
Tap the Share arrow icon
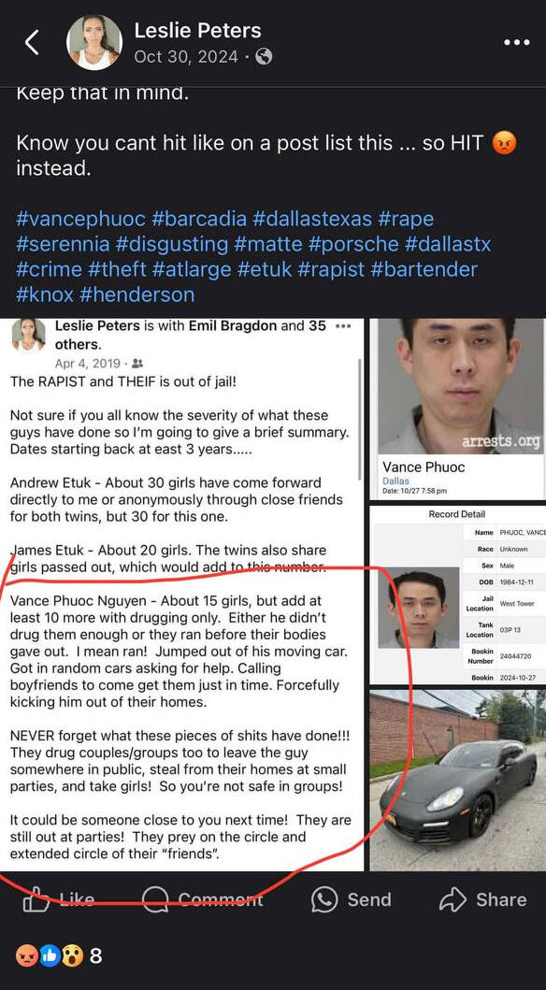(453, 899)
